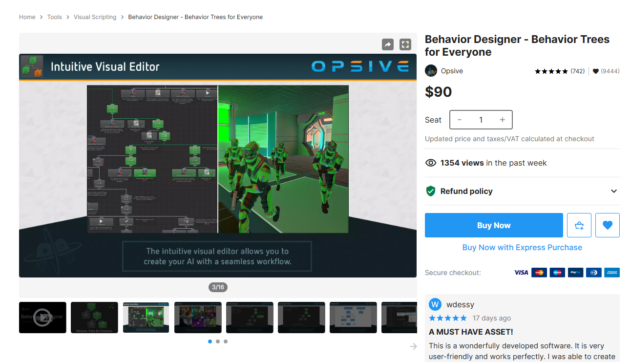
Task: Click the Buy Now button
Action: click(x=494, y=225)
